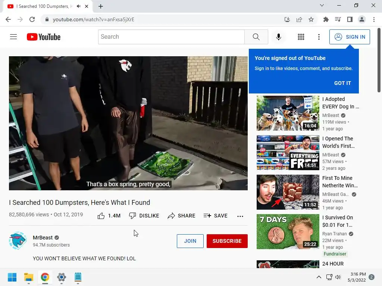Open MrBeast Gaming channel name
The image size is (382, 286).
(x=335, y=194)
